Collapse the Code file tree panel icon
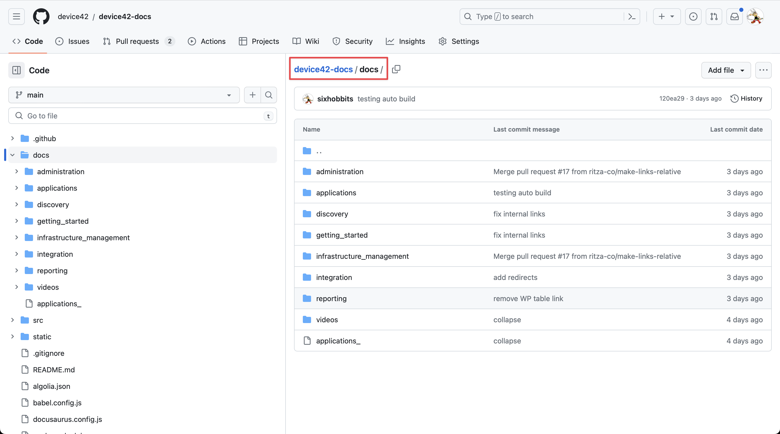This screenshot has width=780, height=434. point(16,70)
